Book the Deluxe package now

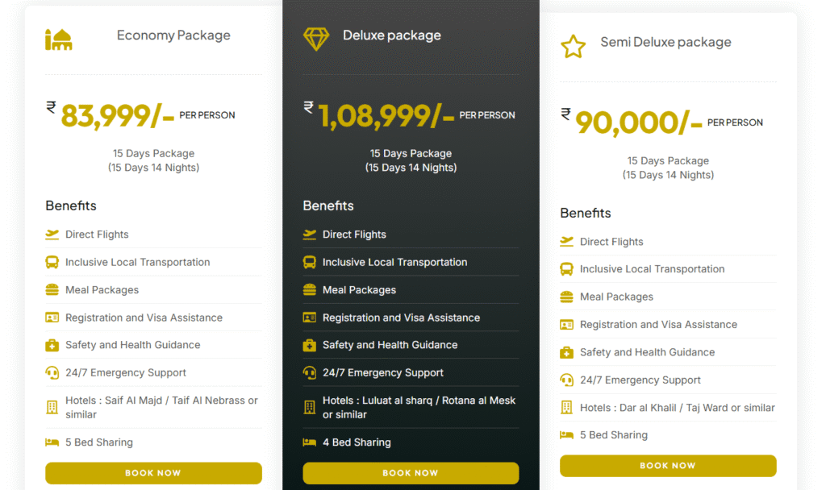411,473
